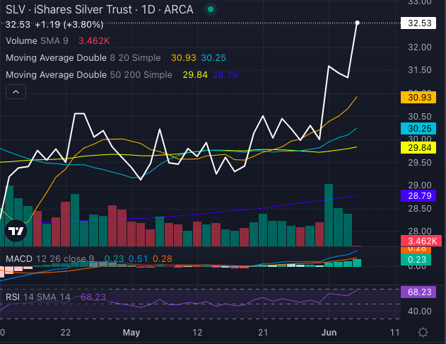Click the 22 date on time axis

click(66, 333)
